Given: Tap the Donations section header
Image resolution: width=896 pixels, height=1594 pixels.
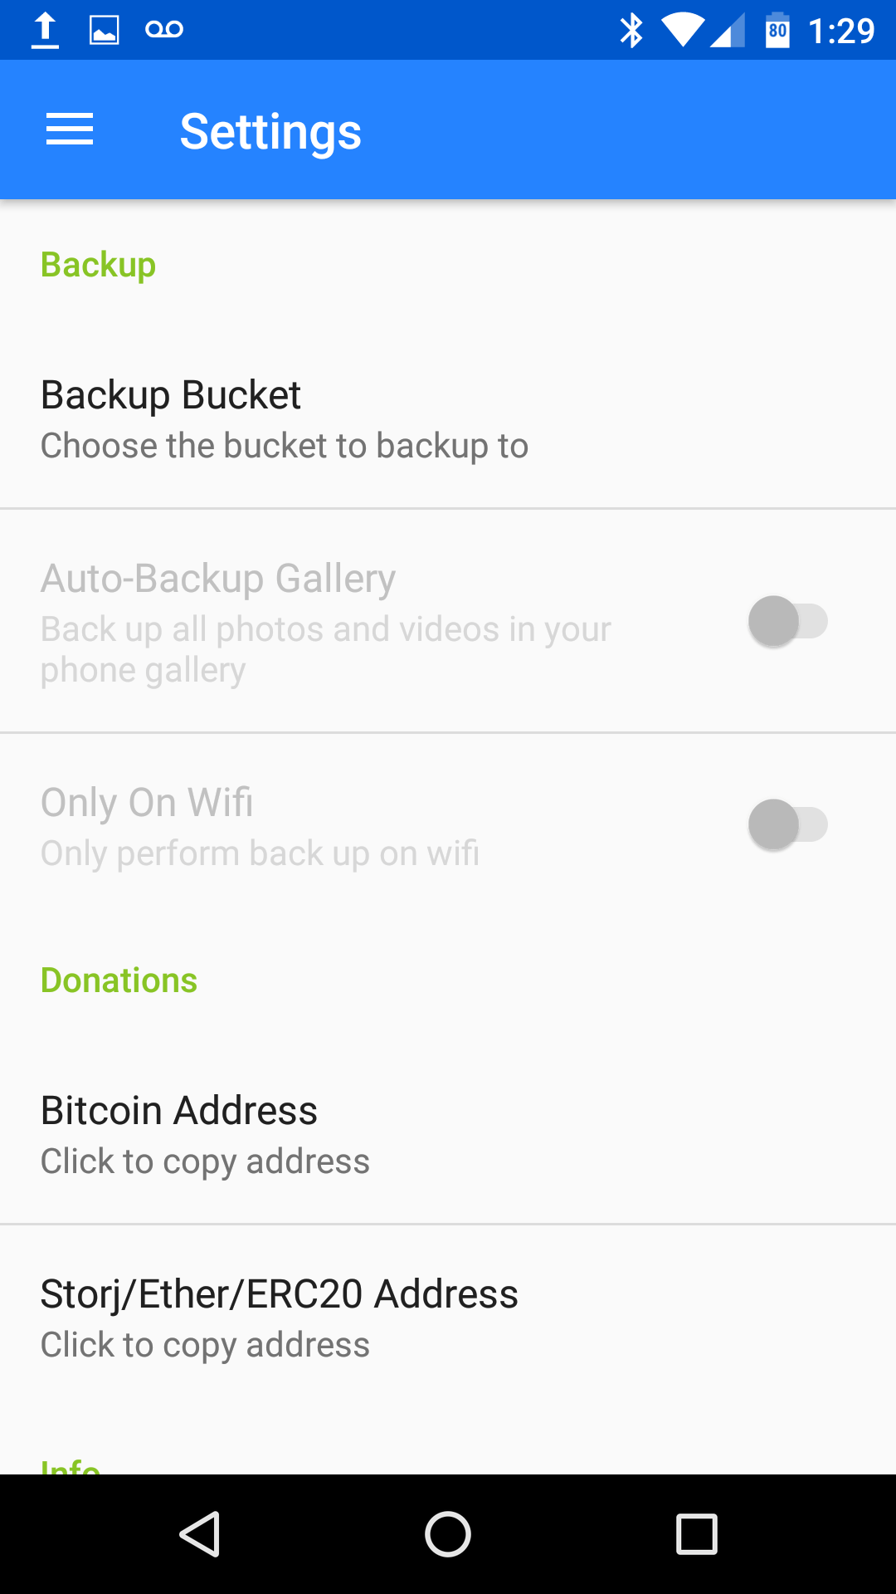Looking at the screenshot, I should click(x=119, y=980).
